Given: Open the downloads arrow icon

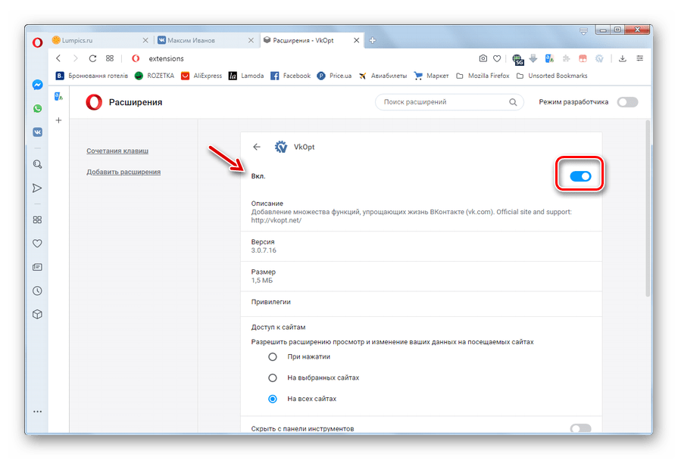Looking at the screenshot, I should pos(623,58).
